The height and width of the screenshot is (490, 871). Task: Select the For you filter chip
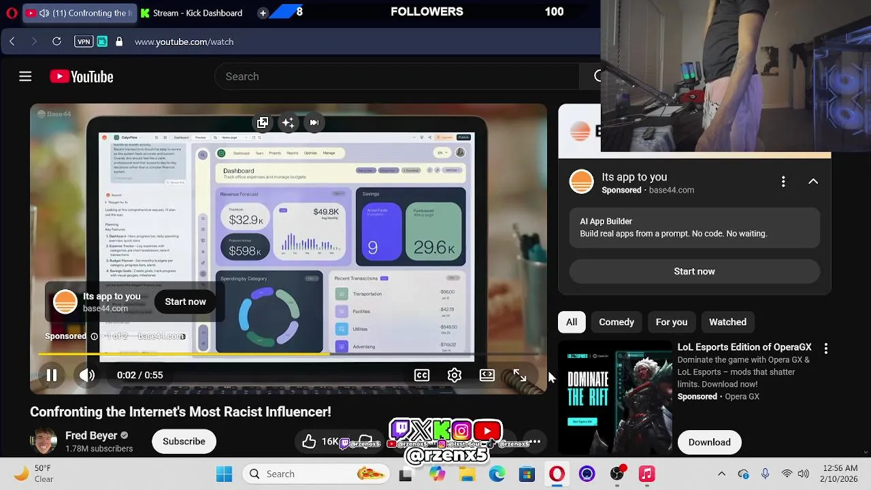(x=672, y=322)
